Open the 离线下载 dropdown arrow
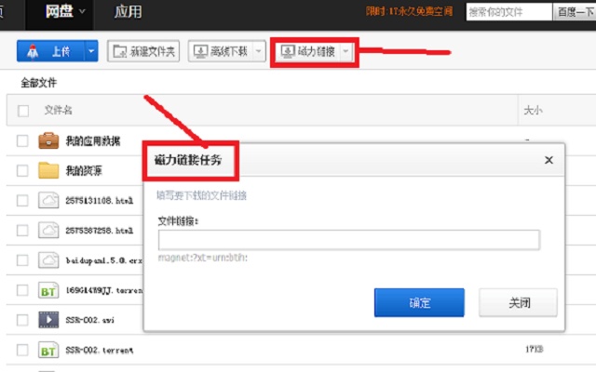Viewport: 596px width, 372px height. [259, 51]
